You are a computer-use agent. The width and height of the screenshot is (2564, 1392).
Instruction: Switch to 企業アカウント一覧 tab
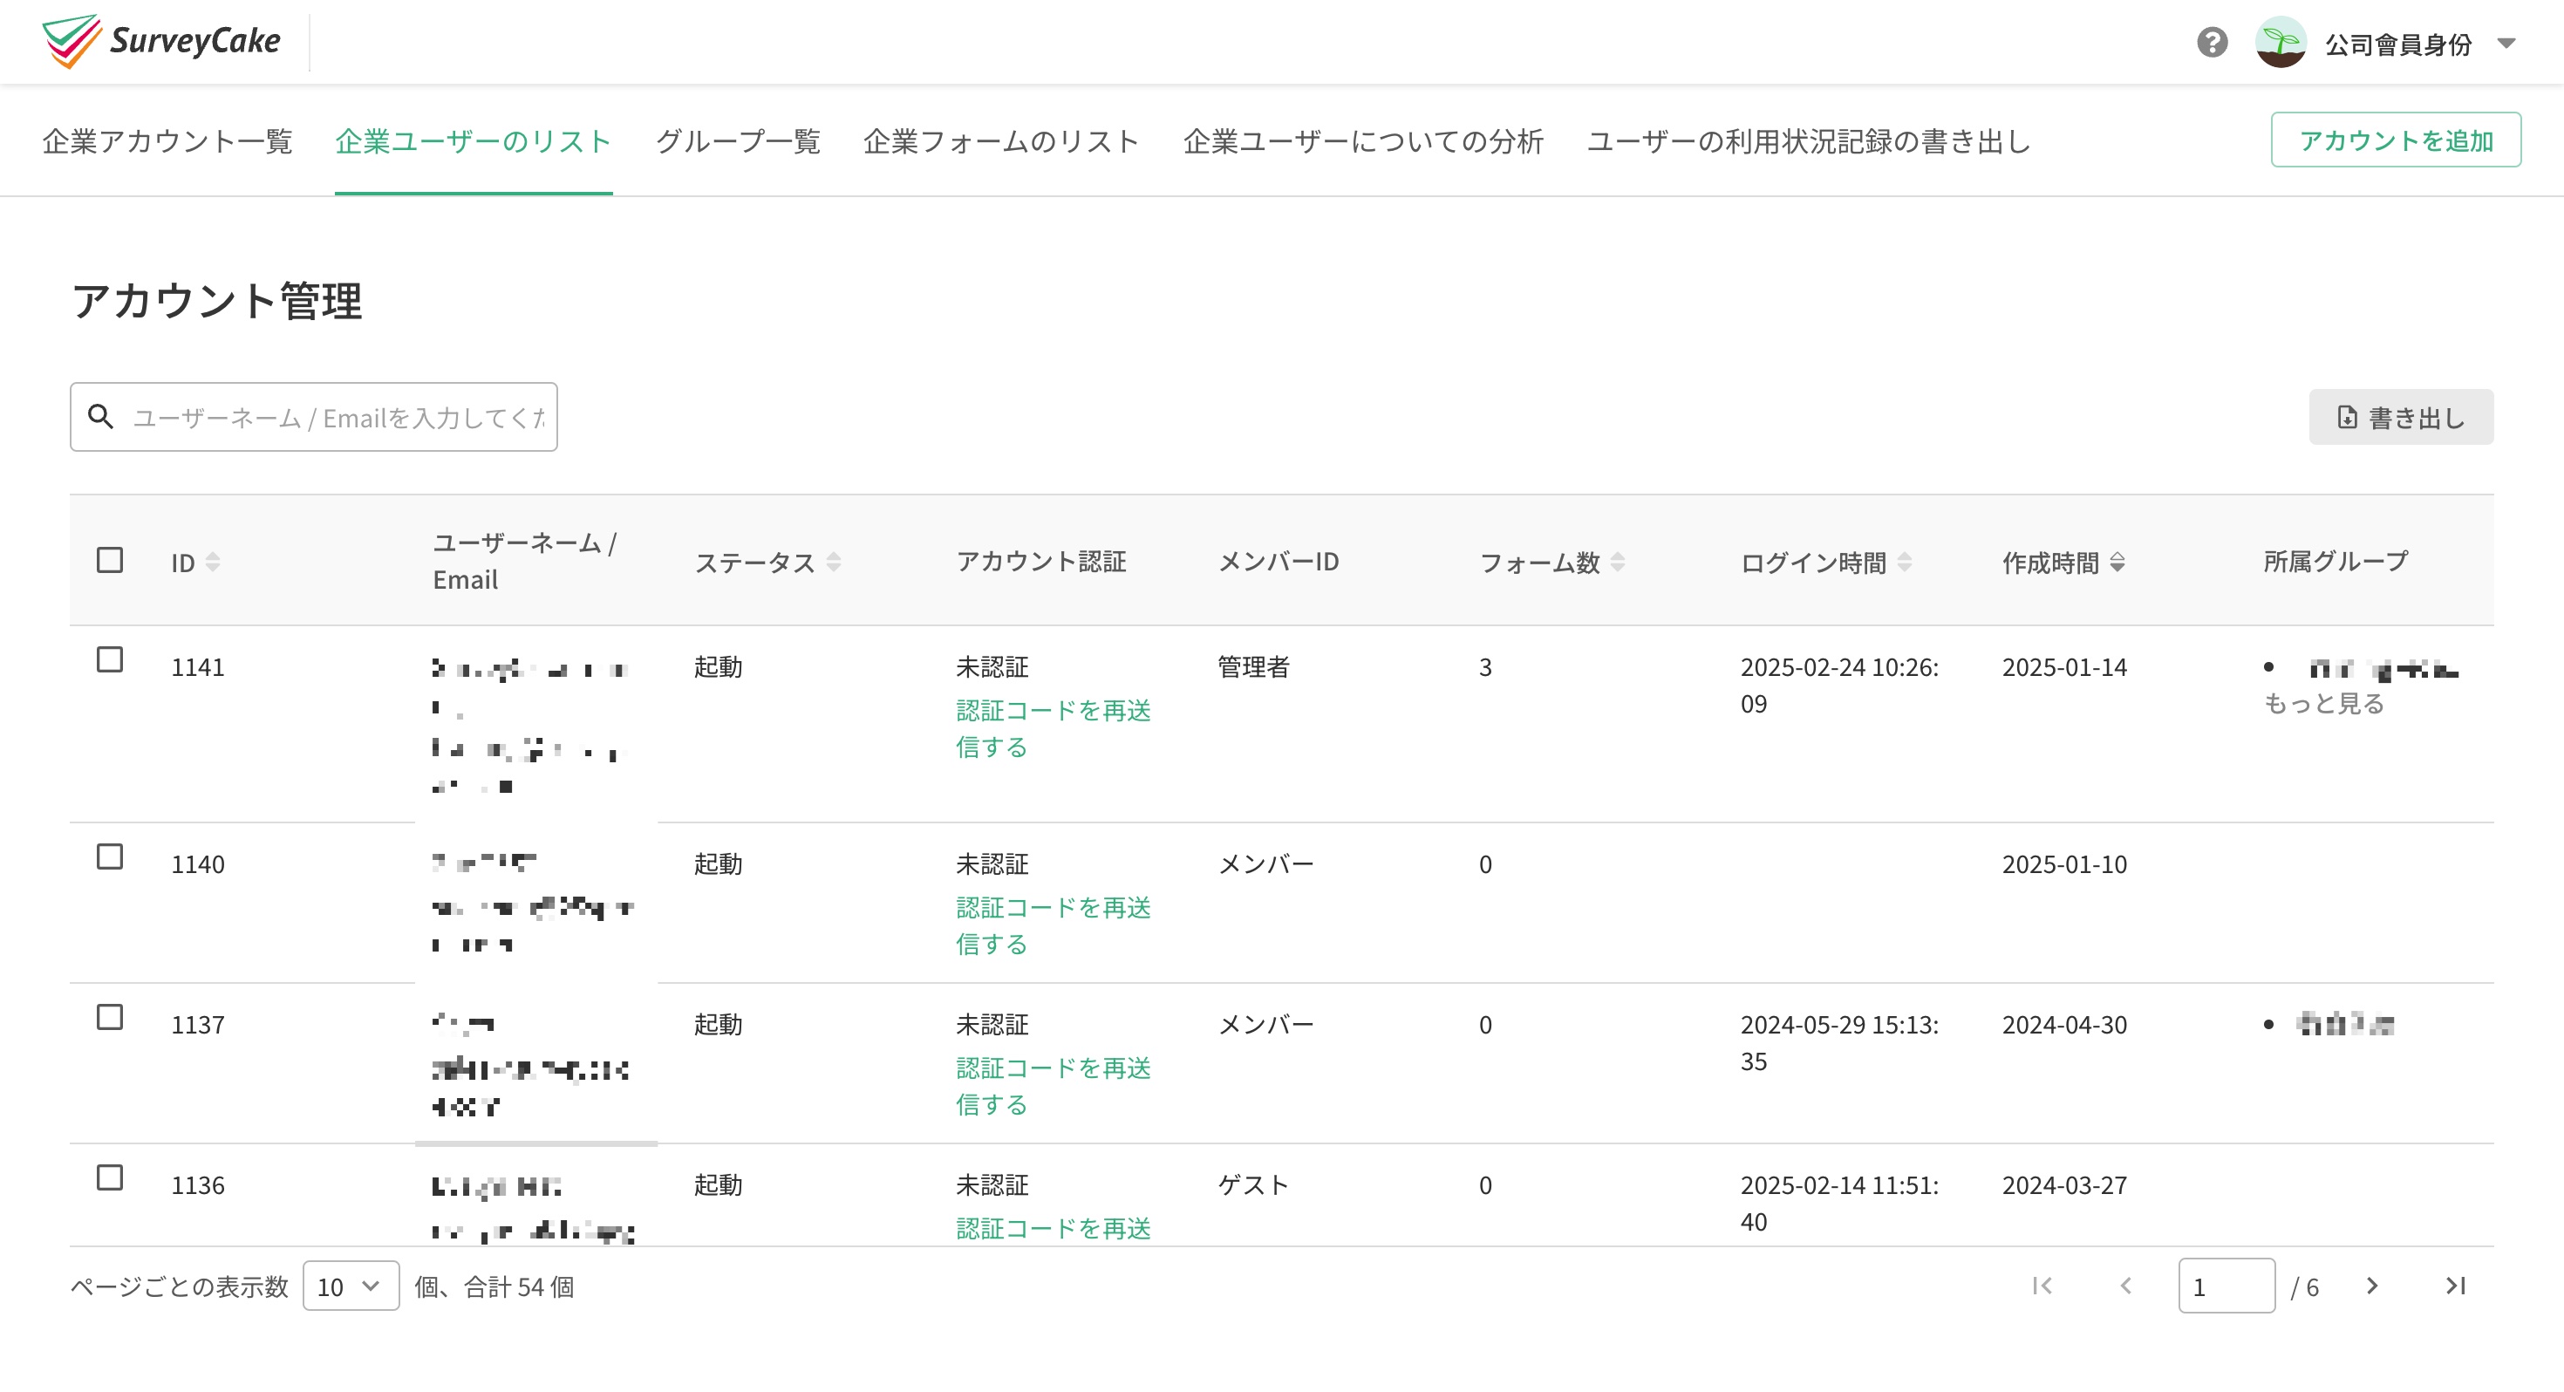[167, 141]
